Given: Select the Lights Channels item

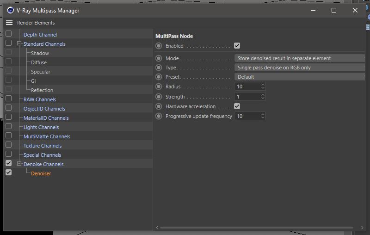Looking at the screenshot, I should pyautogui.click(x=41, y=127).
